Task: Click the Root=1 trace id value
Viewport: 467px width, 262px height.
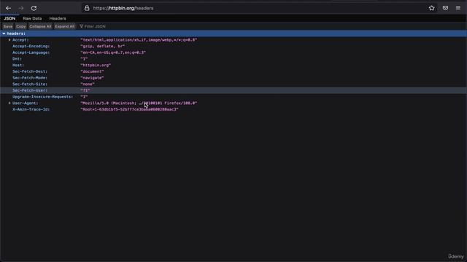Action: coord(130,109)
